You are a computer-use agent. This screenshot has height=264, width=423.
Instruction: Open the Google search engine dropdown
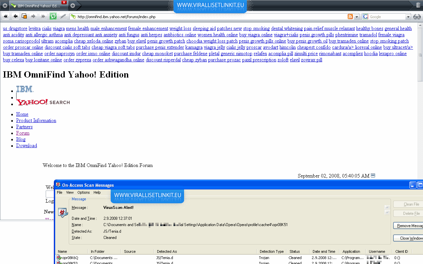pyautogui.click(x=408, y=17)
